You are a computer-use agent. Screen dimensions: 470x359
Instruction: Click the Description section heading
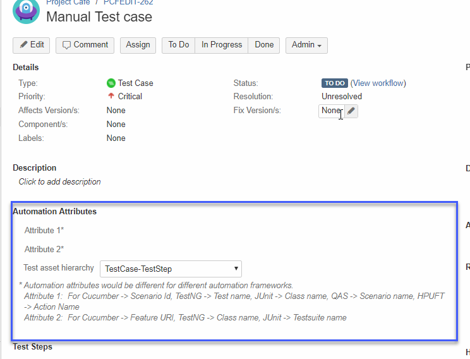point(35,167)
